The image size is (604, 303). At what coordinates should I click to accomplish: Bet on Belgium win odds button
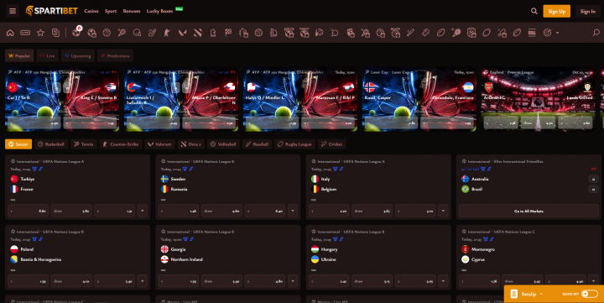click(415, 211)
